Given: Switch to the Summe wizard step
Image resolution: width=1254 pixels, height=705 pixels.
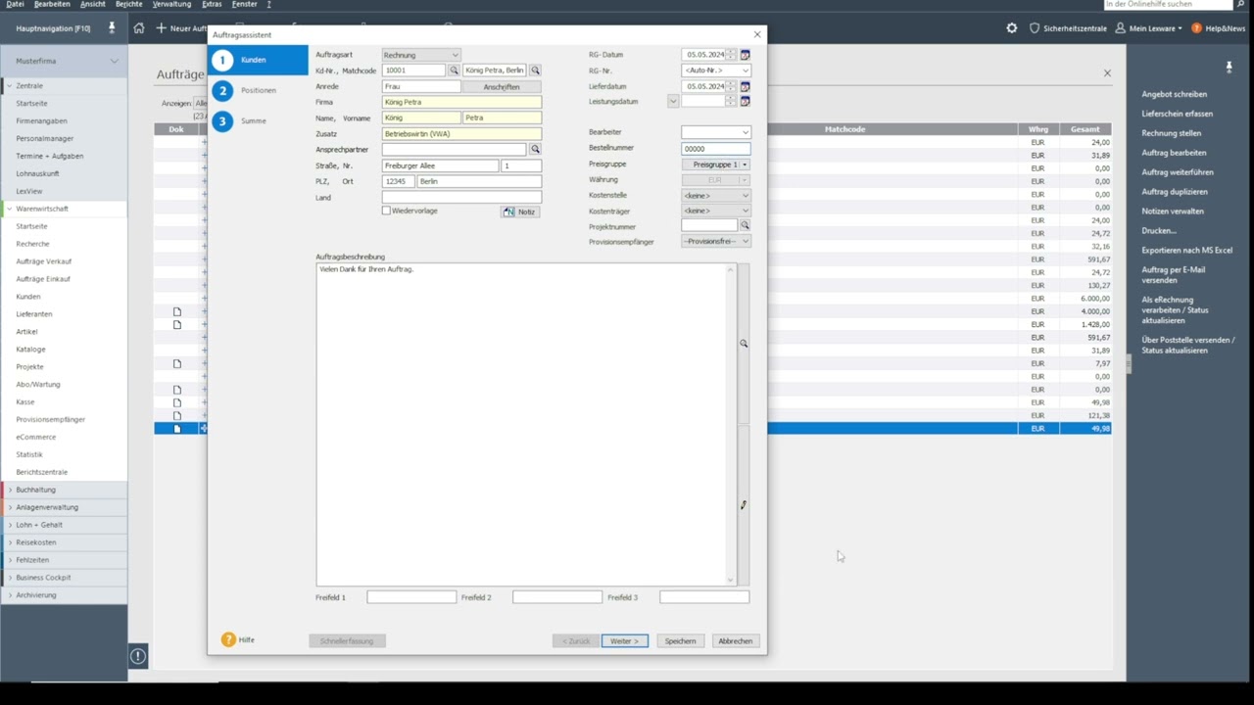Looking at the screenshot, I should click(x=253, y=120).
